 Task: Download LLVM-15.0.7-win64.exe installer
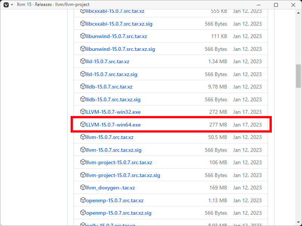coord(114,125)
